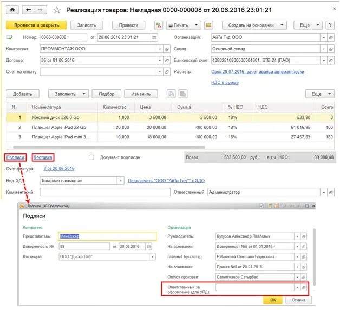The image size is (340, 310).
Task: Open Ответственный Администратор record icon
Action: 331,192
